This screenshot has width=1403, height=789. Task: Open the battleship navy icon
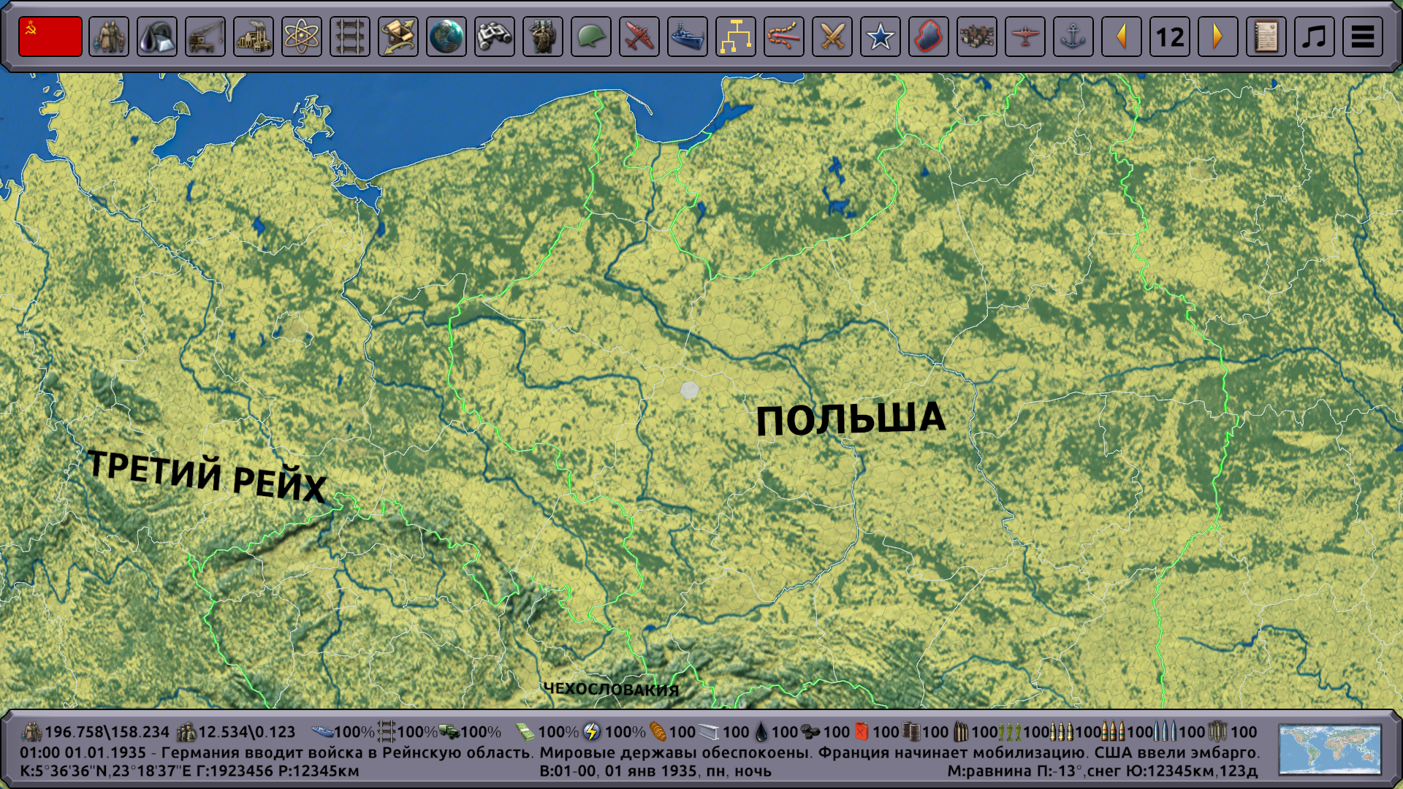point(688,37)
